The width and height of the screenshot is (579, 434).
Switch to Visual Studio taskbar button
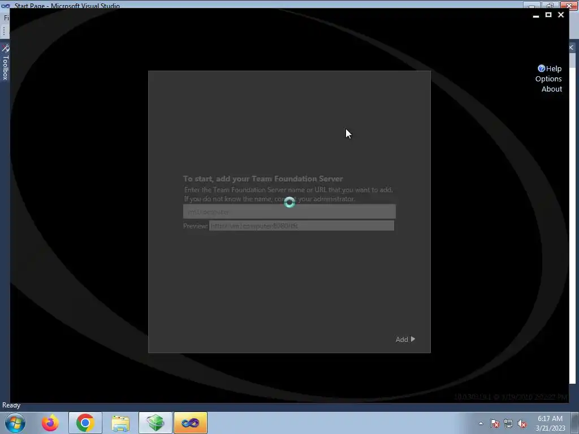pos(191,423)
